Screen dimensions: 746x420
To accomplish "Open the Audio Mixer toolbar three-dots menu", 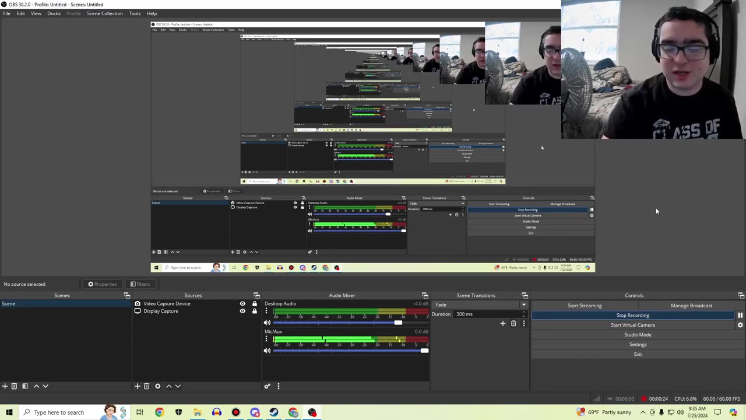I will coord(279,386).
